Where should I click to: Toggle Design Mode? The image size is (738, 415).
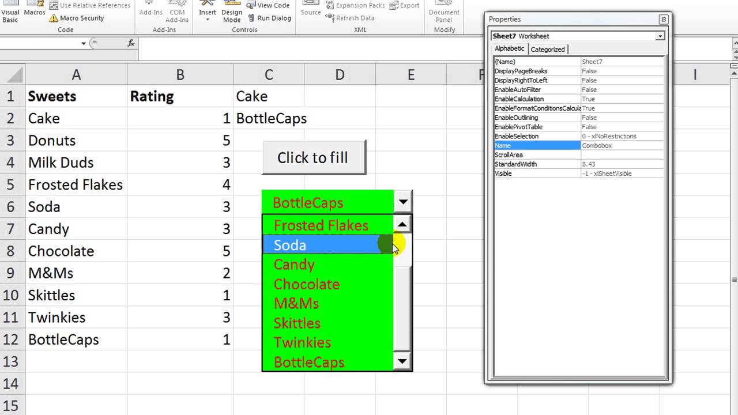coord(232,12)
